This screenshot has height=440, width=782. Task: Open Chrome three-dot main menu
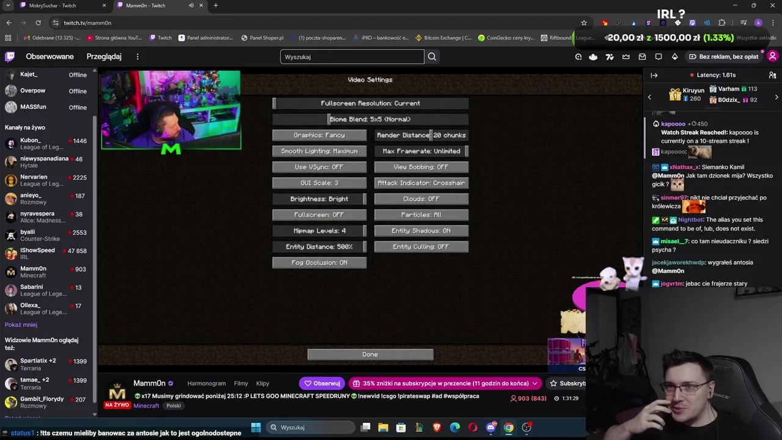[x=772, y=23]
